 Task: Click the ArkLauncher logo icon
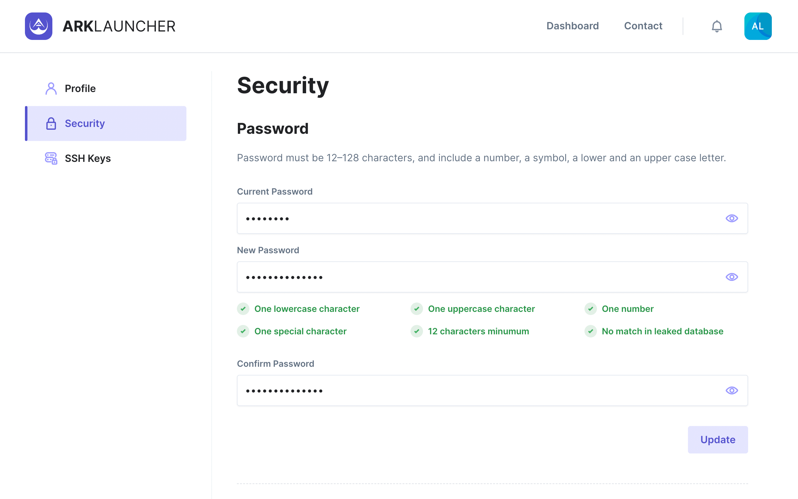click(x=39, y=26)
